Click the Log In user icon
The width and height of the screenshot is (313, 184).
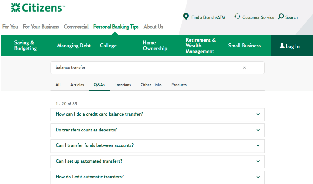(282, 46)
